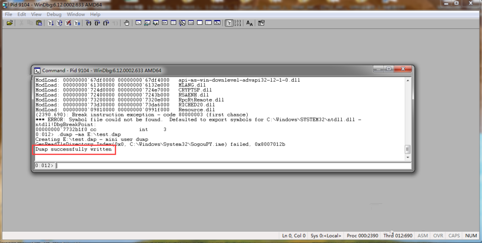The width and height of the screenshot is (482, 243).
Task: Click the Options toolbar icon
Action: coord(261,23)
